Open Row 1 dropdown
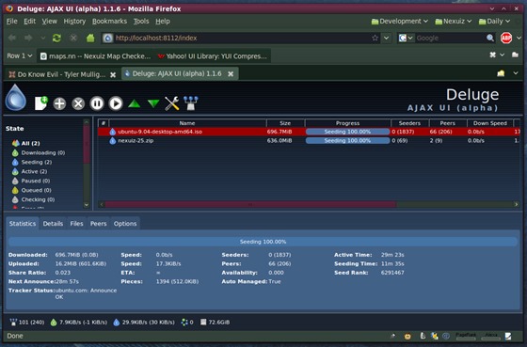This screenshot has height=347, width=527. pos(20,55)
